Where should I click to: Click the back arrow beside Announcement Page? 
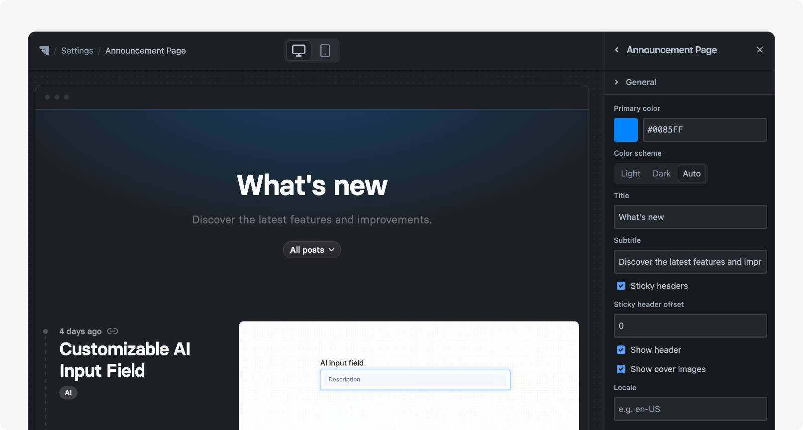click(616, 50)
